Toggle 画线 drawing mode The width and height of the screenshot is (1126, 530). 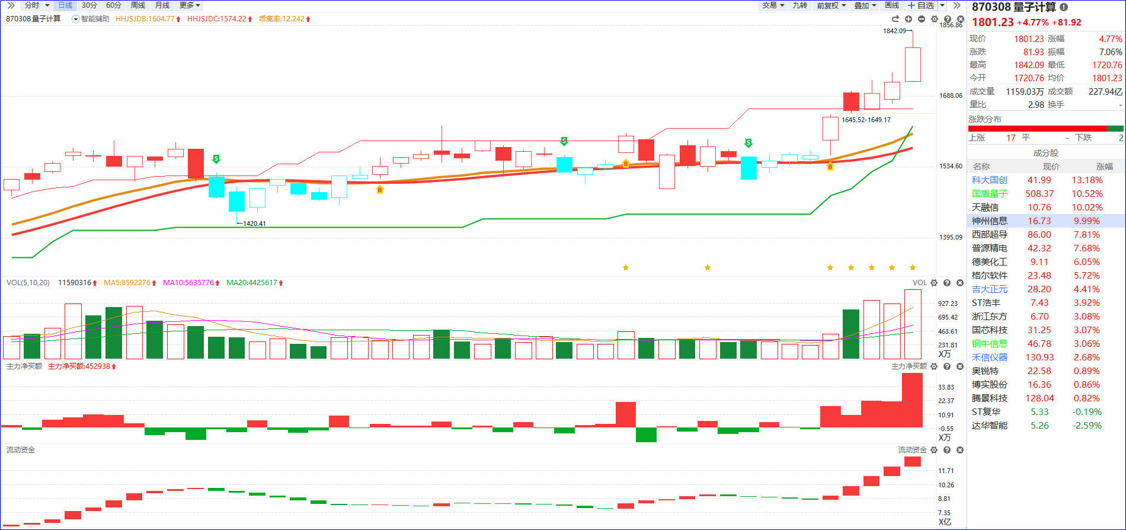[892, 5]
